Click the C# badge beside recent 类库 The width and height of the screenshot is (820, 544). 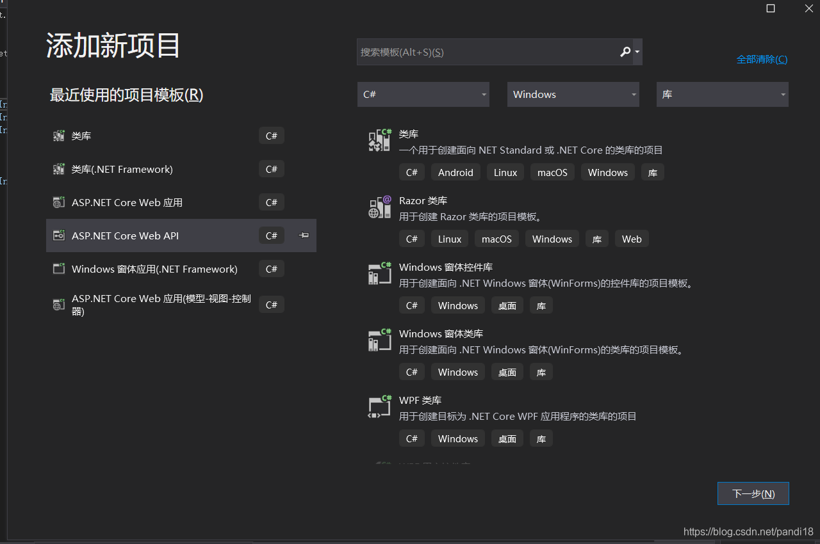pyautogui.click(x=272, y=136)
